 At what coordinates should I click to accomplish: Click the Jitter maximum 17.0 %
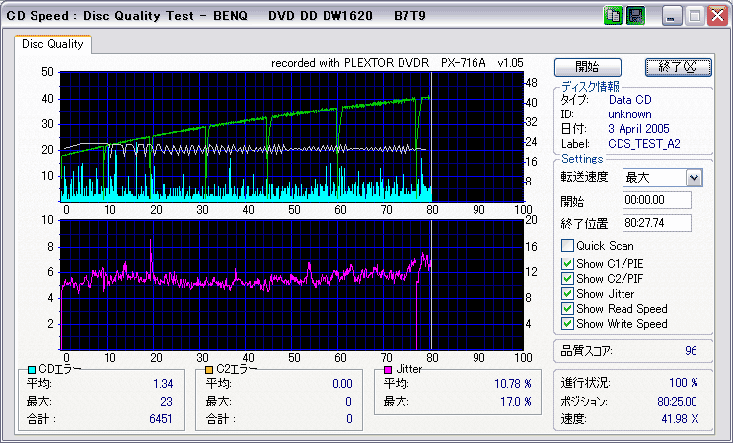click(517, 402)
